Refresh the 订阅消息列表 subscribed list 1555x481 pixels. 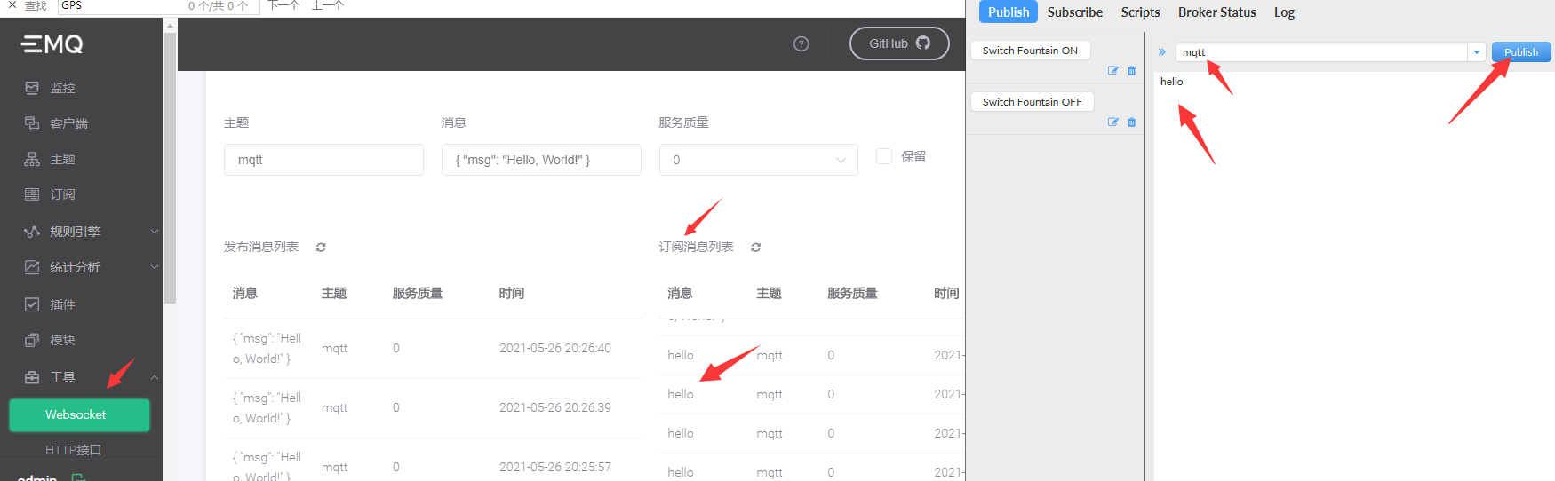(755, 248)
